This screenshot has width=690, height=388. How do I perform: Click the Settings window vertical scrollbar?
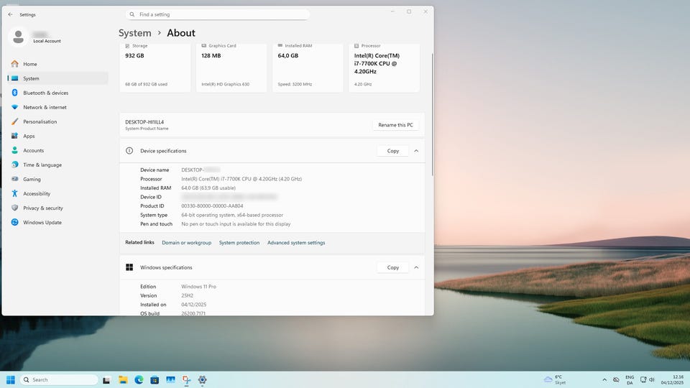pos(431,115)
